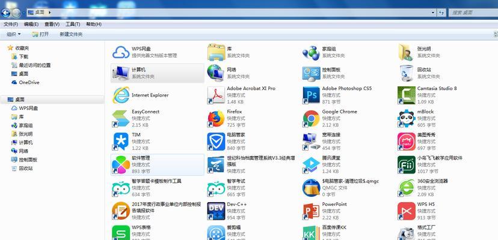Click the 新建文件夹 button

click(x=71, y=34)
